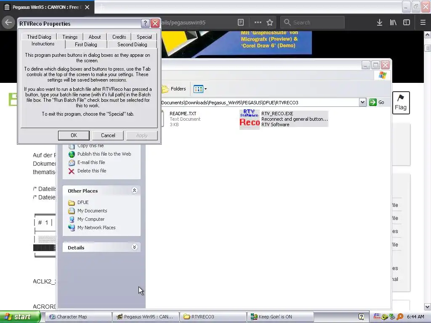Switch to Character Map in taskbar
The image size is (431, 323).
point(78,317)
